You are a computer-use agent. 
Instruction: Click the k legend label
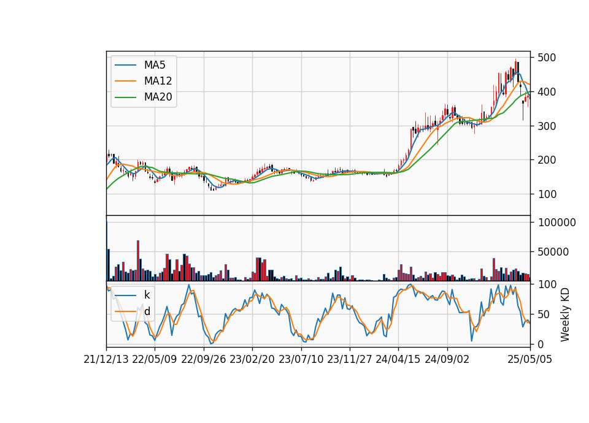[147, 295]
